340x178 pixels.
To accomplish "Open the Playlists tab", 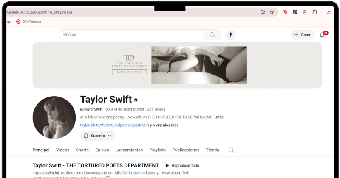I will tap(157, 150).
